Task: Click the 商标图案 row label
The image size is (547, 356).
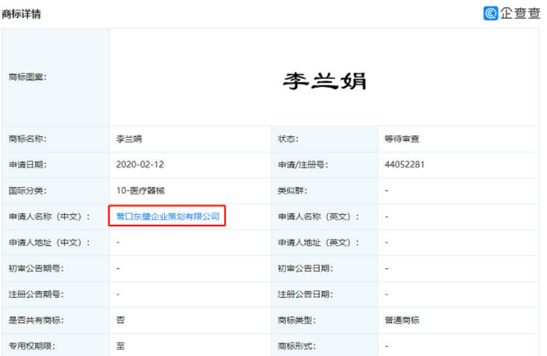Action: click(28, 76)
